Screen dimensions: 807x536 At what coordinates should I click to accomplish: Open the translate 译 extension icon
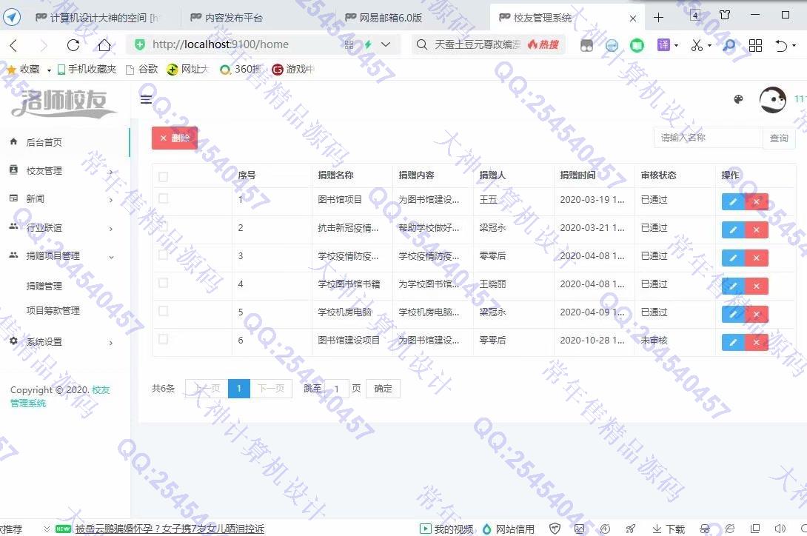tap(663, 45)
